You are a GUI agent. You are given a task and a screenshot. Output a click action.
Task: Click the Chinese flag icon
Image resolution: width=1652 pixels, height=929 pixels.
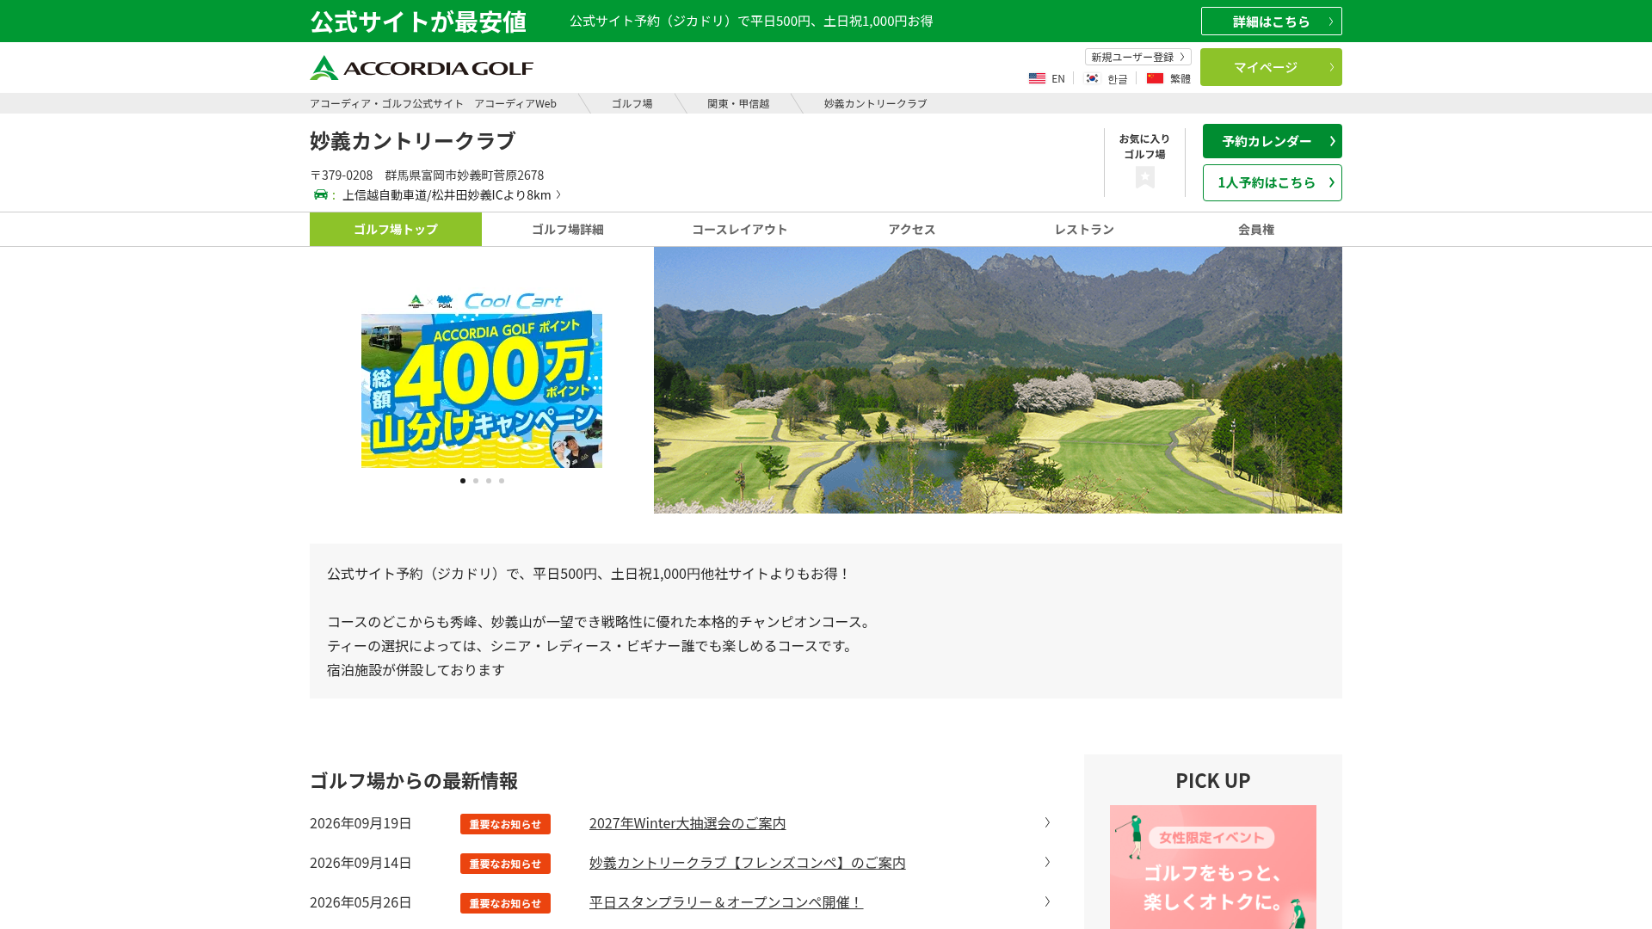click(x=1155, y=78)
